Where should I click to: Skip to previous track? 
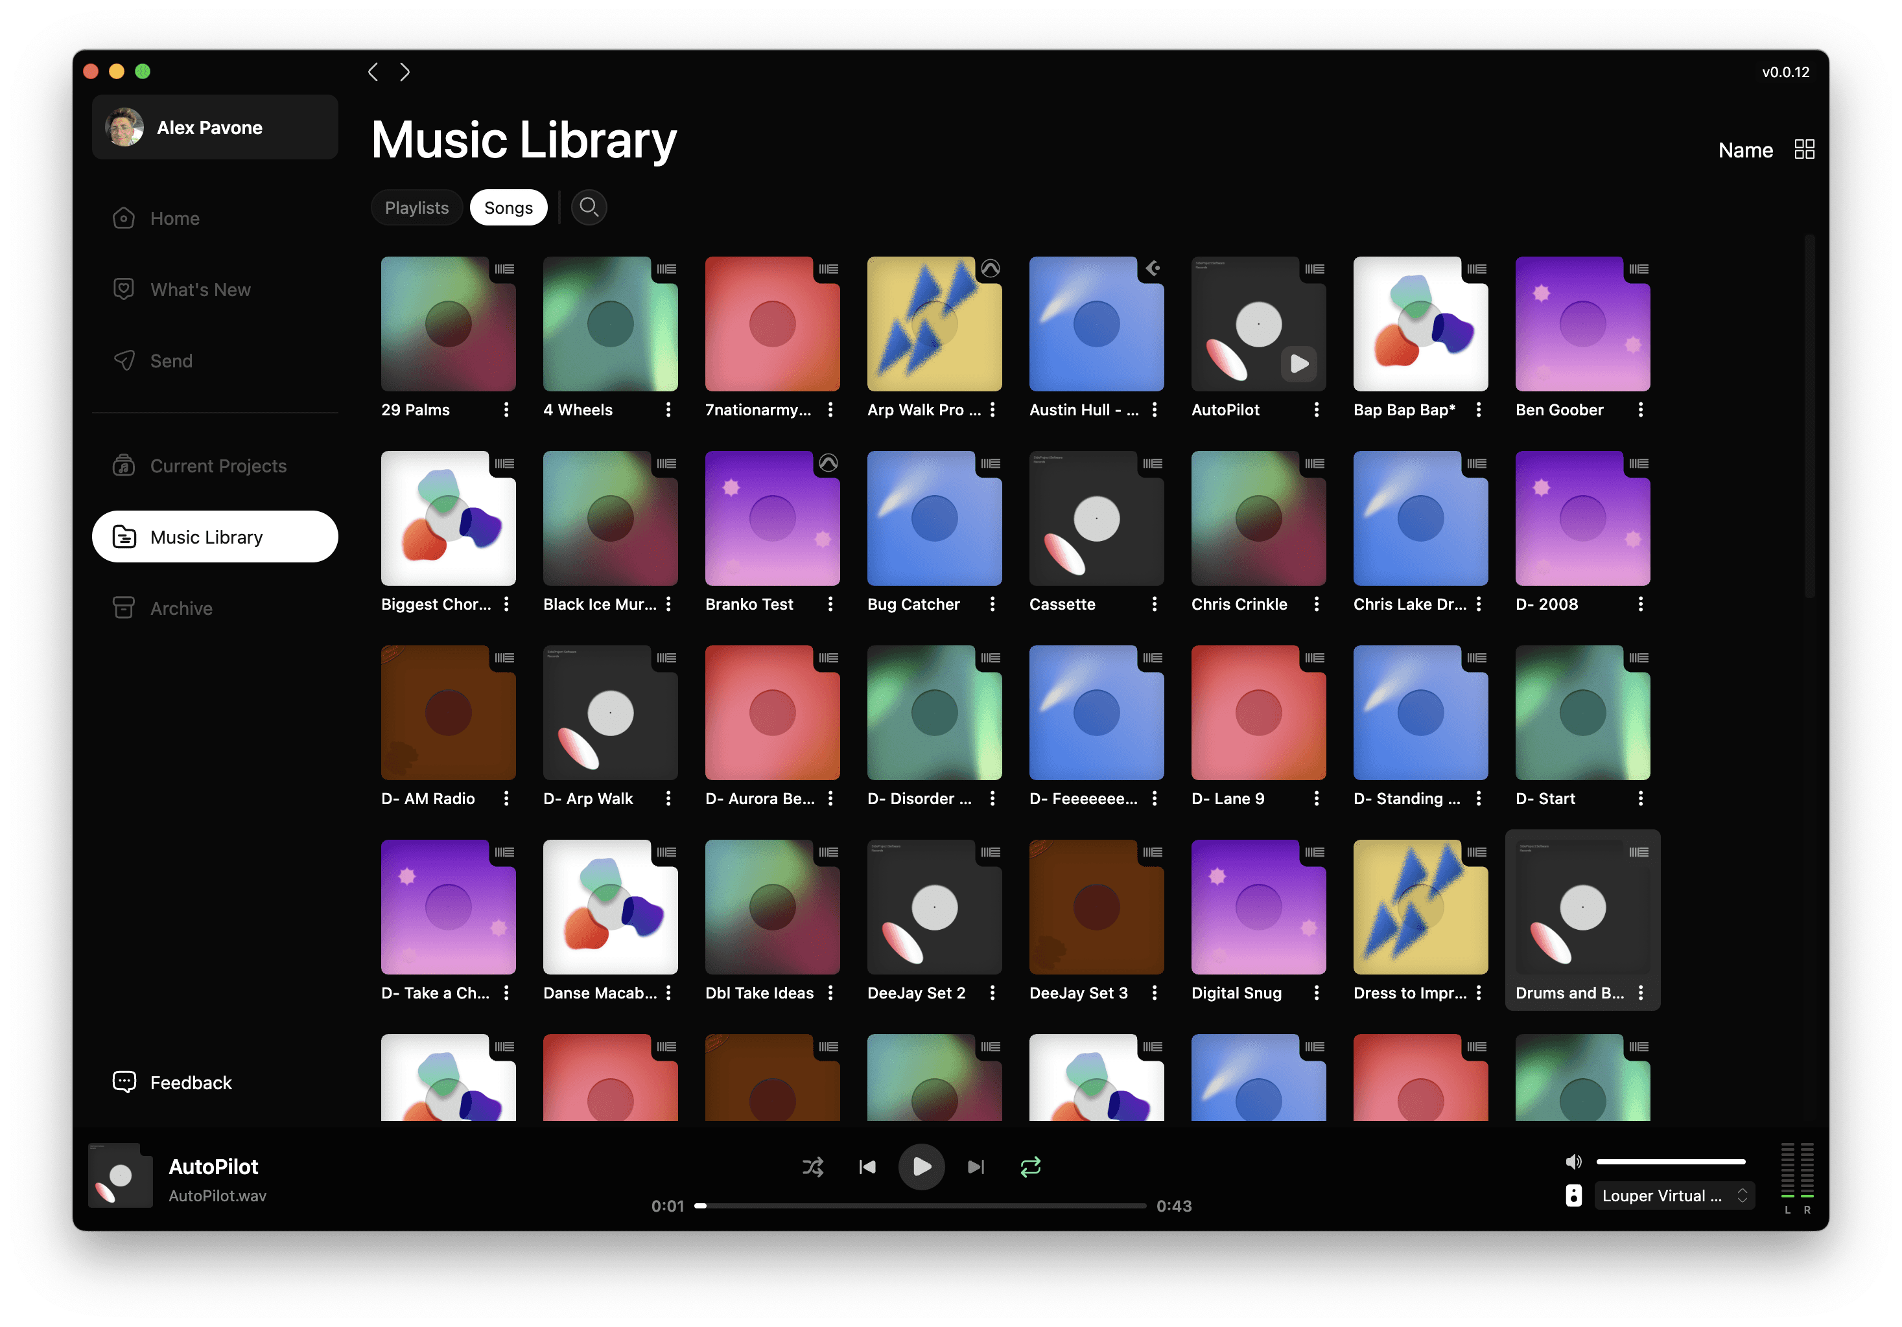[867, 1166]
